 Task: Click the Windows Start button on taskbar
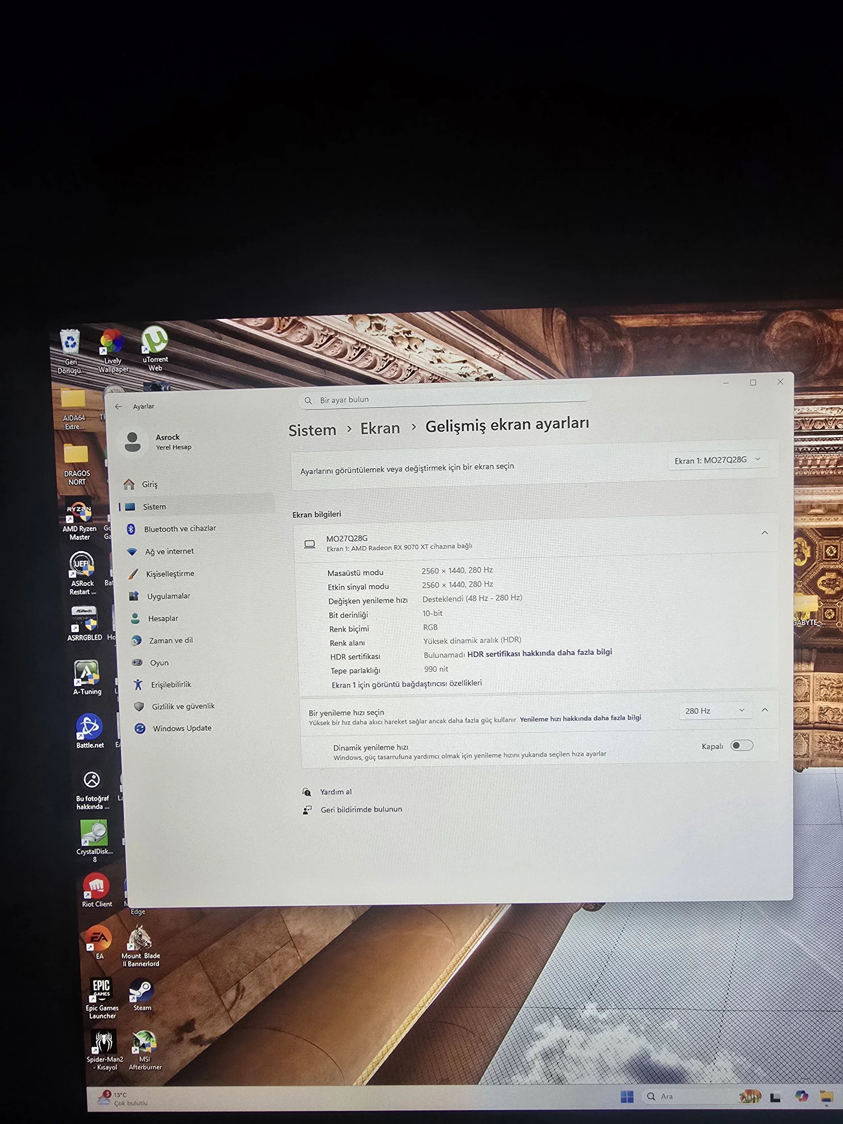click(627, 1096)
